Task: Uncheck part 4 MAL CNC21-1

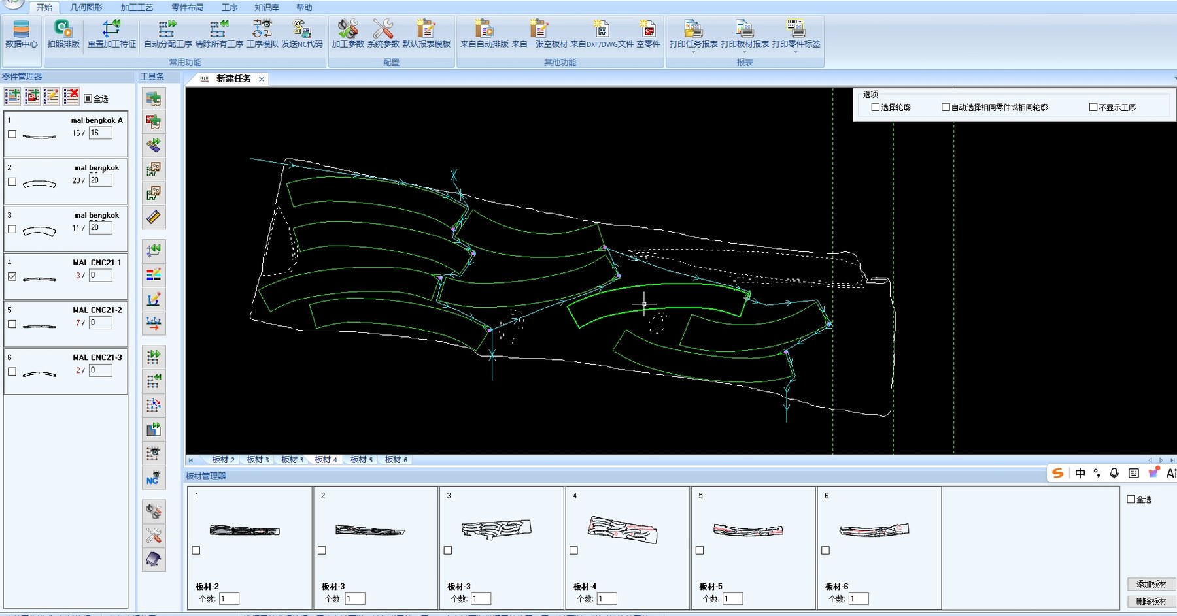Action: pos(12,276)
